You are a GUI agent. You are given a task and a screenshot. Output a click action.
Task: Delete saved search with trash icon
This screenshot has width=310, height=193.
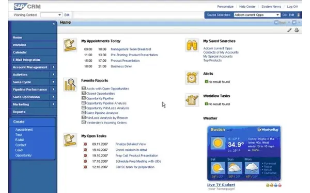(299, 15)
